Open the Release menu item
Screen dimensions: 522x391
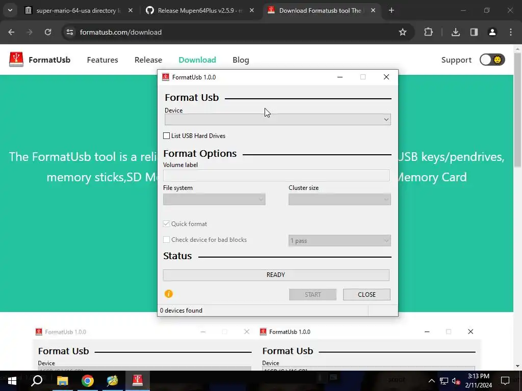pyautogui.click(x=148, y=60)
